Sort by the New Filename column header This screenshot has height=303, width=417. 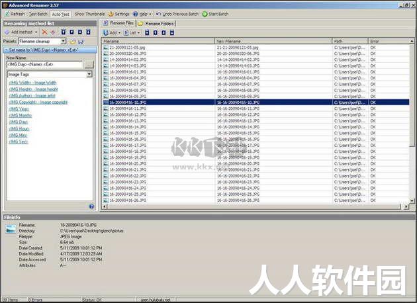pos(273,41)
